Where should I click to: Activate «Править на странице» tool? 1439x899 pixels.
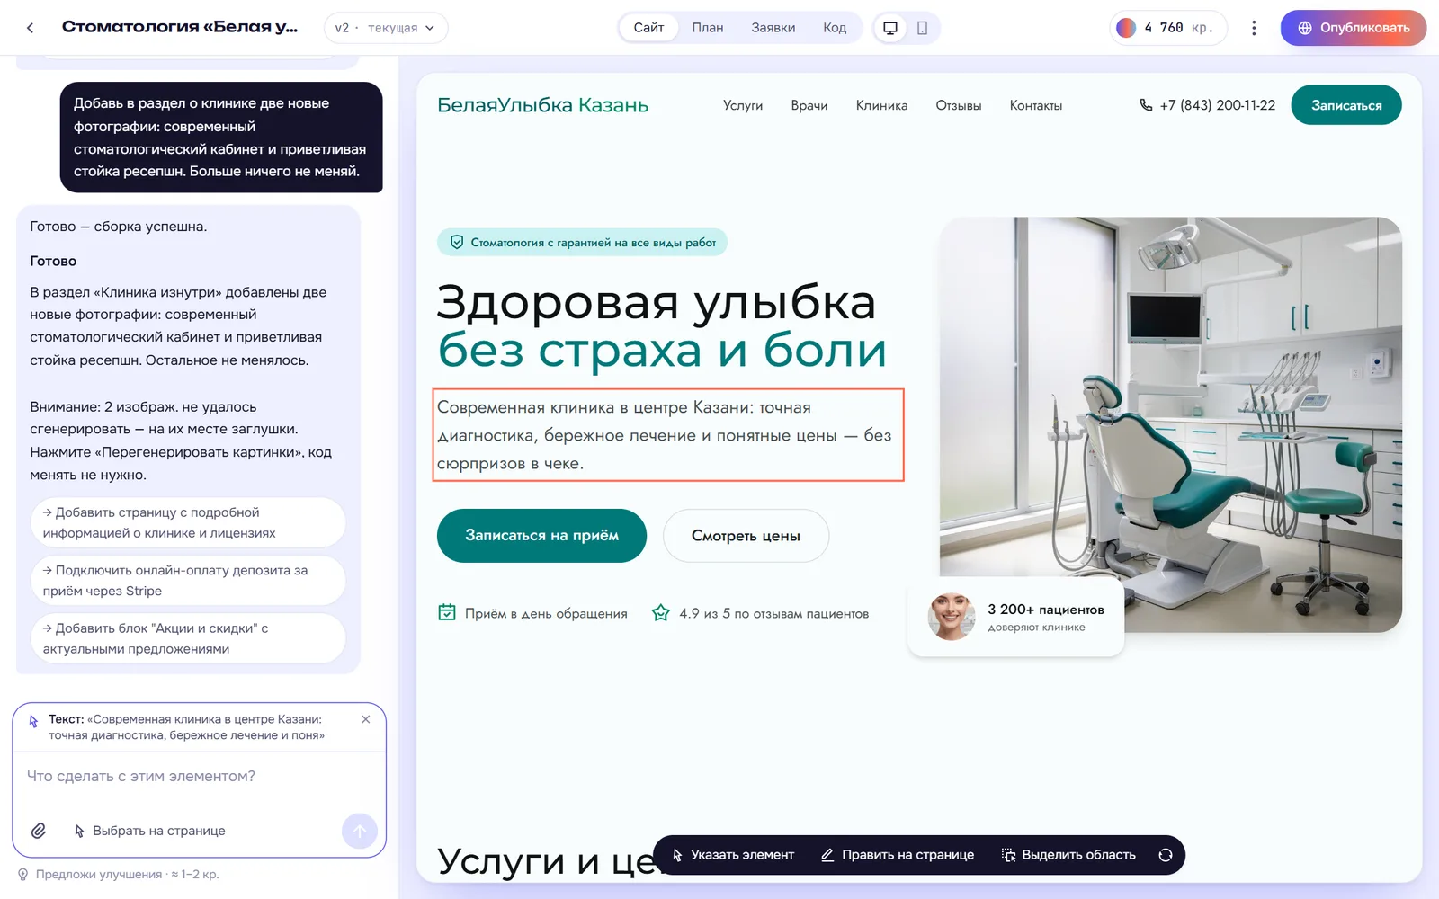pos(898,855)
